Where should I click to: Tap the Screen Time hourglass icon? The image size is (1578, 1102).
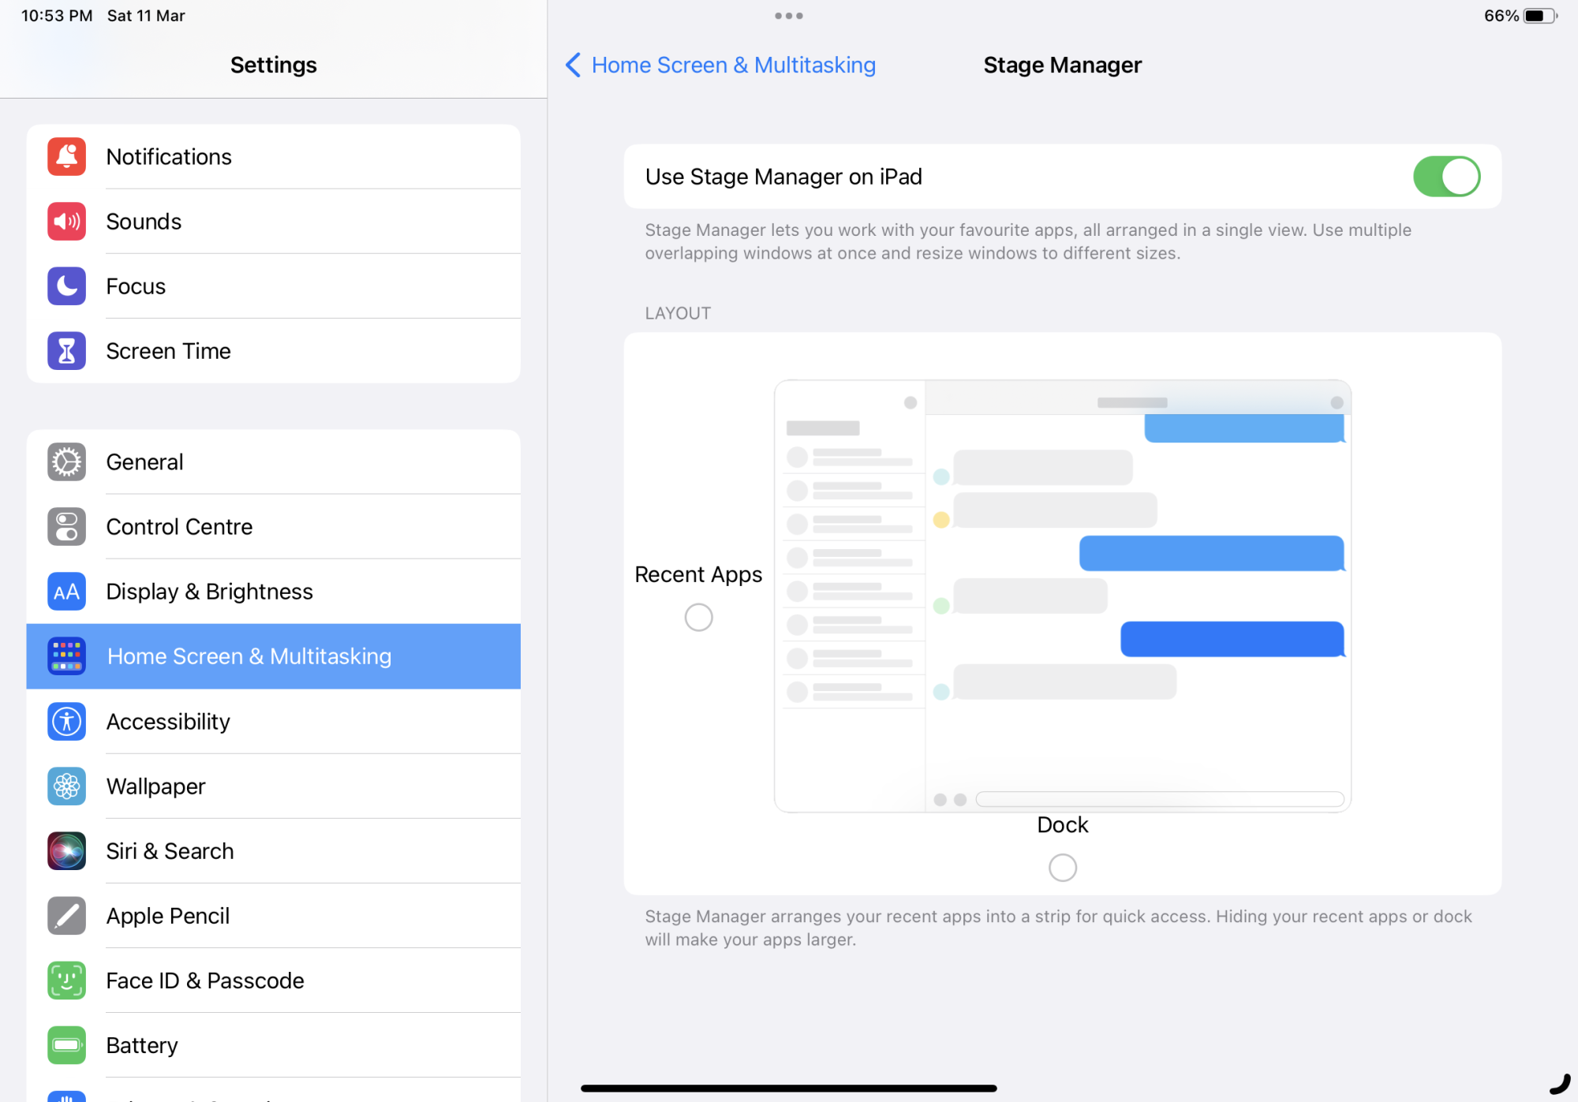pyautogui.click(x=66, y=351)
